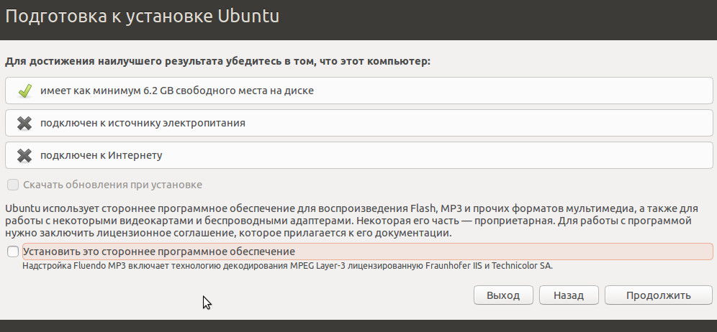The width and height of the screenshot is (717, 332).
Task: Quit the installer via 'Выход' button
Action: (502, 295)
